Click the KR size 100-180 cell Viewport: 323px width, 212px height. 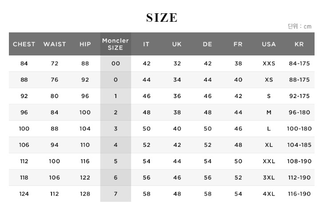(x=299, y=129)
